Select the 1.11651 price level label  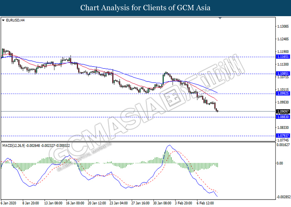click(x=283, y=57)
